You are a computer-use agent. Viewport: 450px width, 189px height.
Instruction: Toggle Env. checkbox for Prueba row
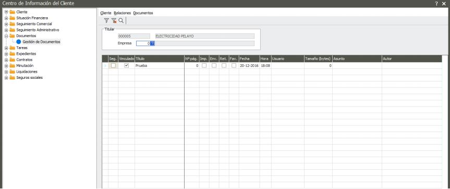[x=214, y=65]
